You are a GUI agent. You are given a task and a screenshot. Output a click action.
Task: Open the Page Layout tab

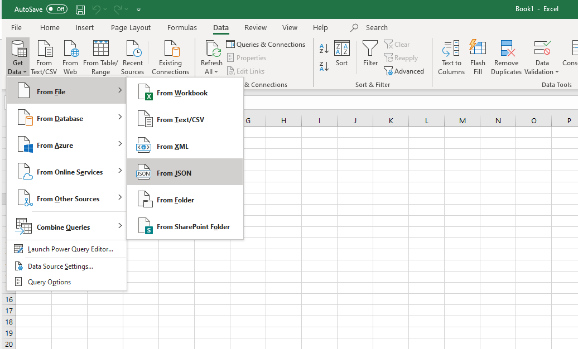click(131, 28)
